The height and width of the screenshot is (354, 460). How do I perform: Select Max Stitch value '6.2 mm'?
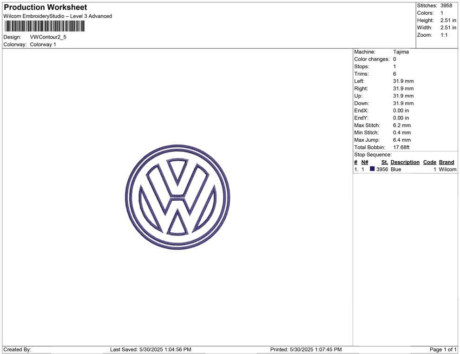coord(402,125)
